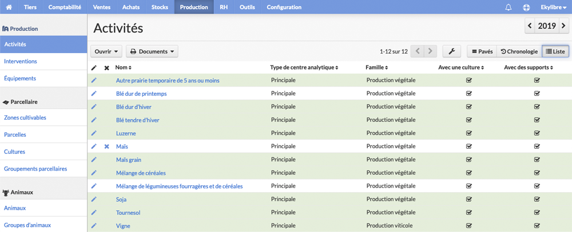Go to next page of list
This screenshot has width=572, height=232.
point(431,52)
